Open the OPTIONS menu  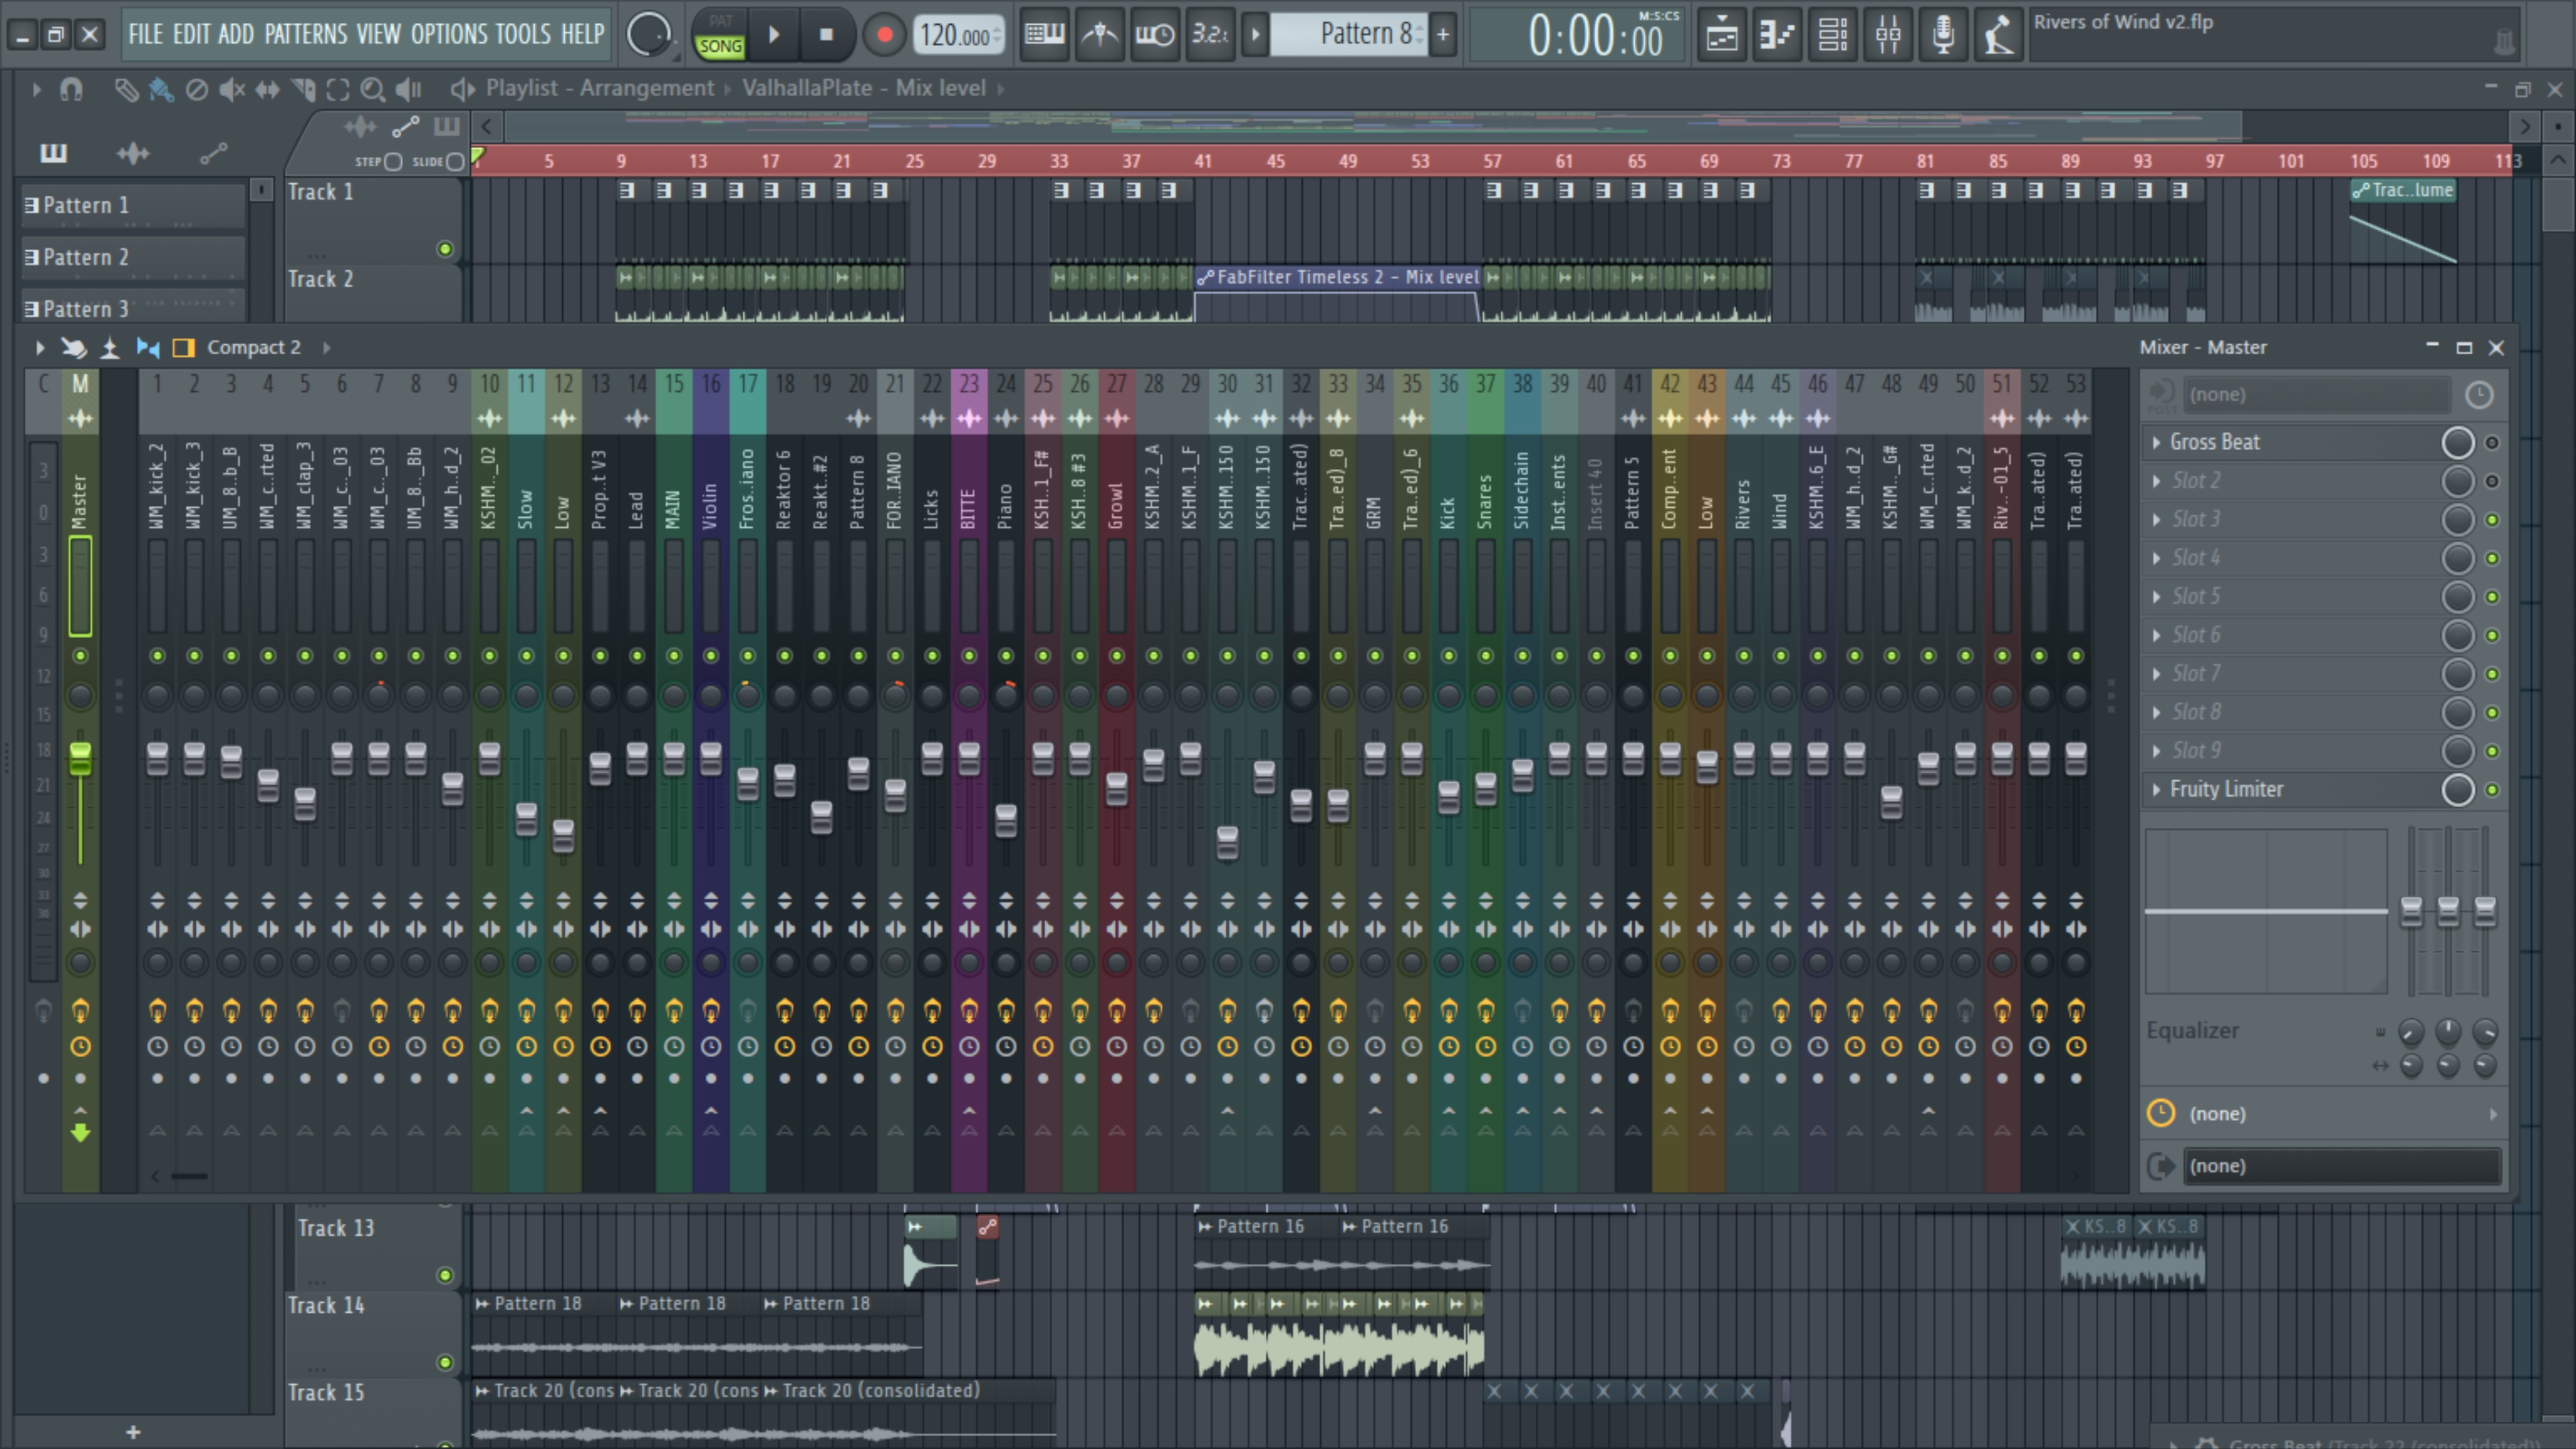tap(450, 34)
